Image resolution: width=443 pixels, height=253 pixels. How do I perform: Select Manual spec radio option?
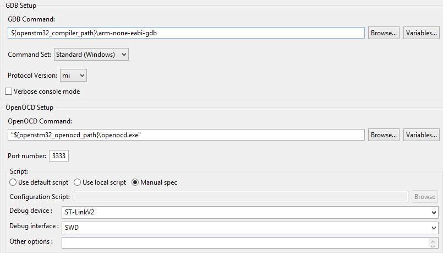[x=135, y=182]
